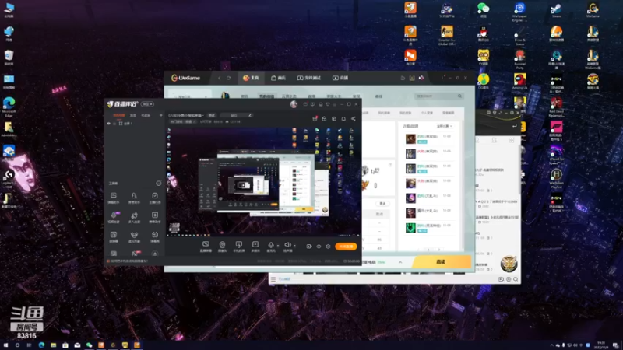Image resolution: width=623 pixels, height=350 pixels.
Task: Open streaming settings gear icon
Action: (328, 247)
